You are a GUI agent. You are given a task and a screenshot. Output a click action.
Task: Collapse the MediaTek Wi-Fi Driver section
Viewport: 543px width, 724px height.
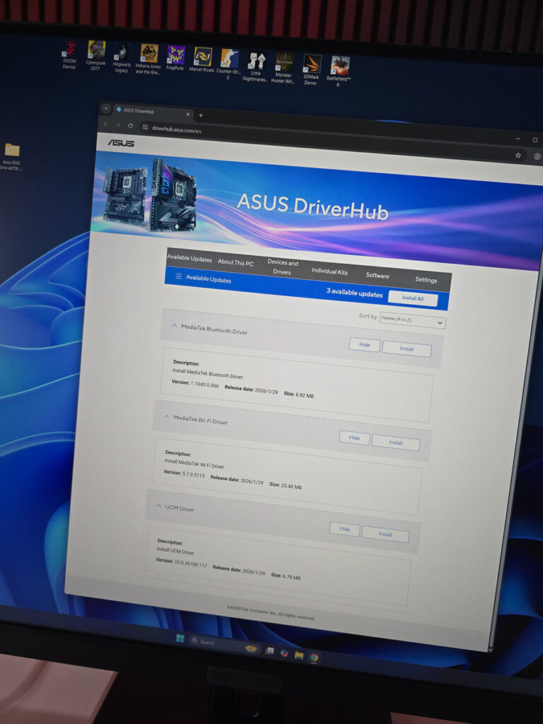coord(167,417)
